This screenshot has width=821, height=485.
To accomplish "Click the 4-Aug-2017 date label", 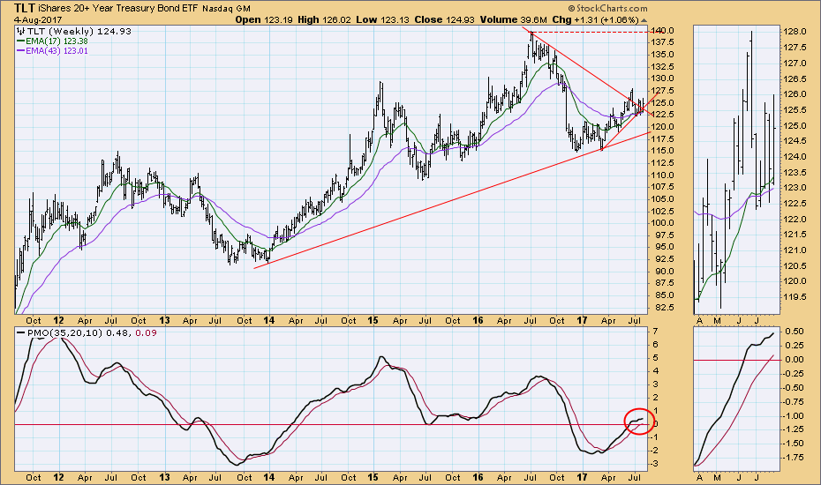I will click(x=38, y=20).
